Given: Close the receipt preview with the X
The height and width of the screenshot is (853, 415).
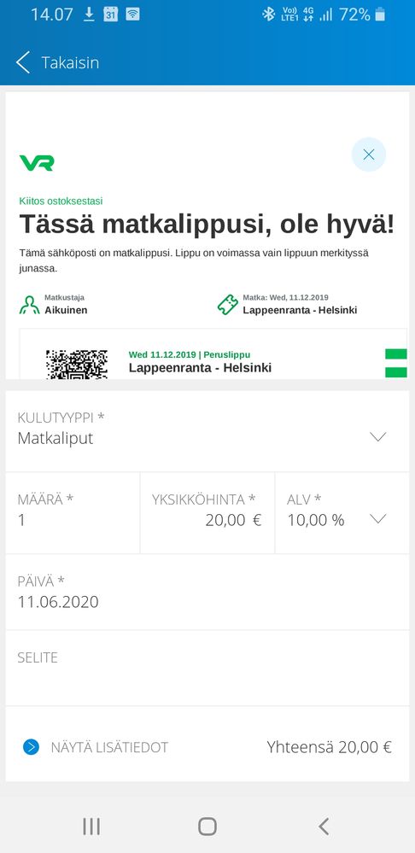Looking at the screenshot, I should [369, 155].
